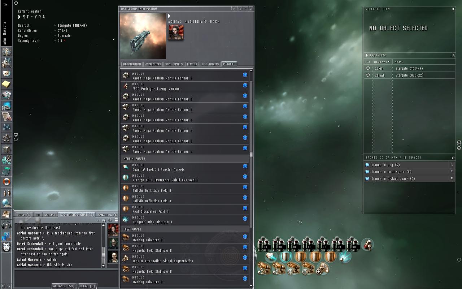This screenshot has width=462, height=289.
Task: Click the lifebuoy help icon
Action: click(6, 181)
